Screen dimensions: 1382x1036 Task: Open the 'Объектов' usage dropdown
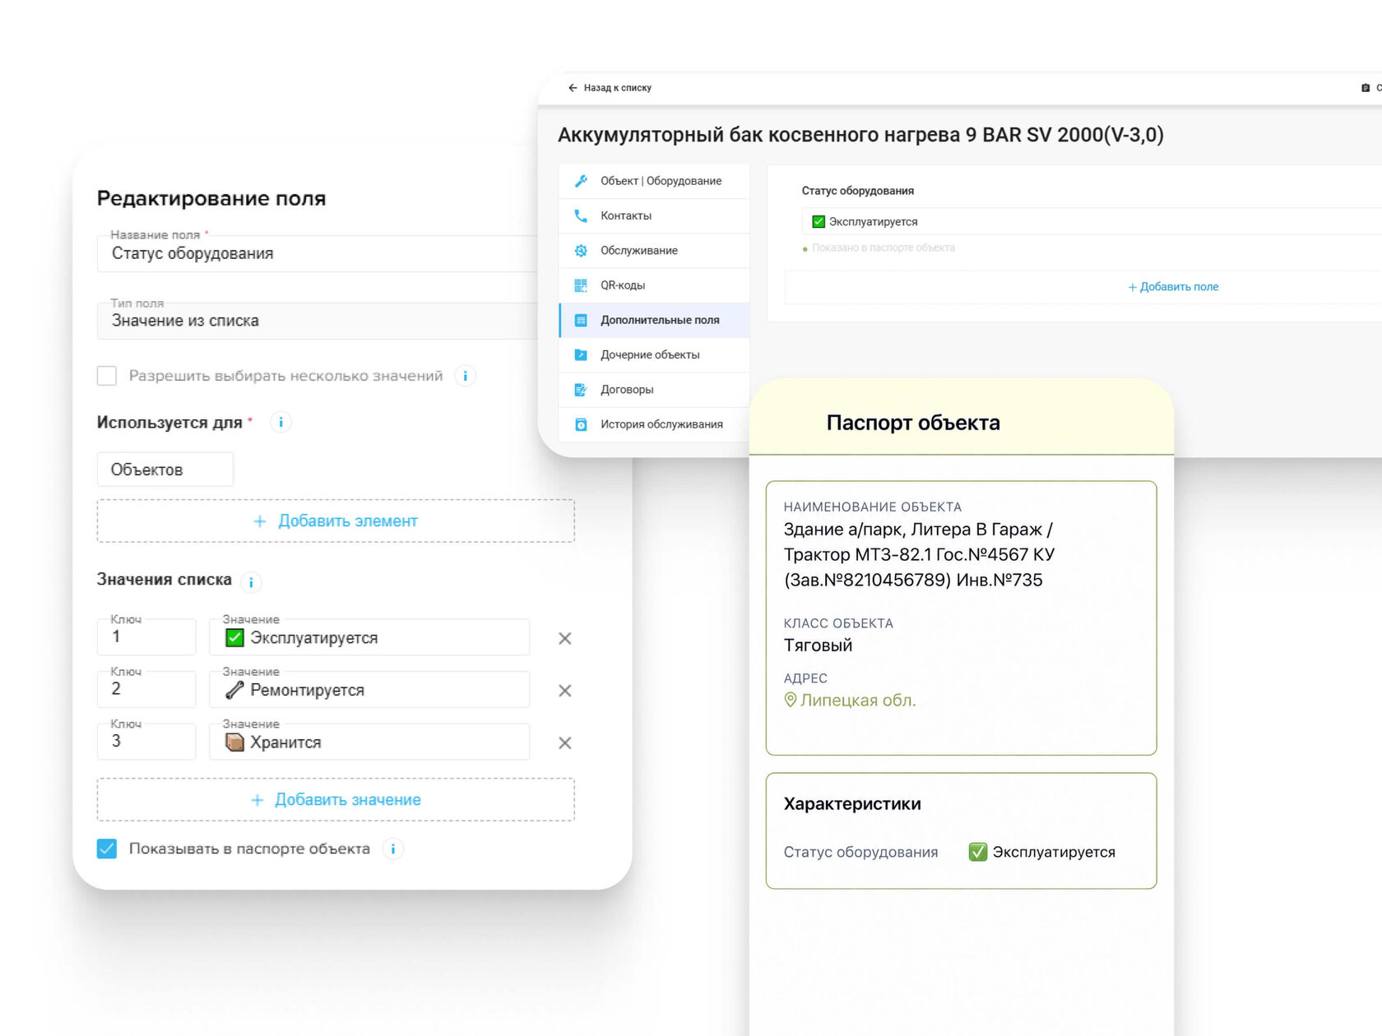(165, 469)
